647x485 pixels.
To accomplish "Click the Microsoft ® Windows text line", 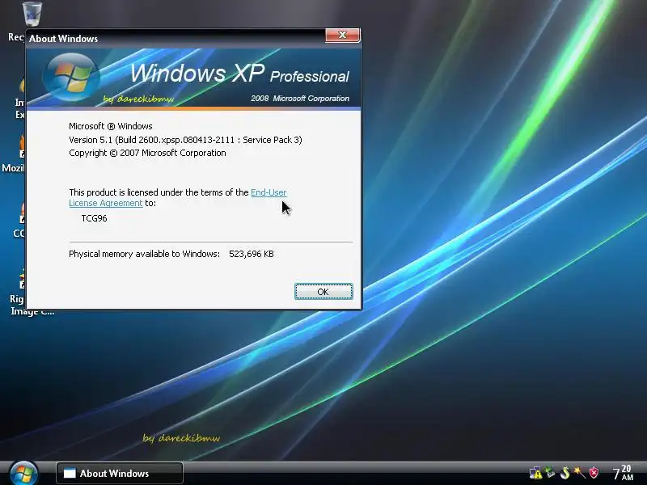I will pyautogui.click(x=111, y=126).
